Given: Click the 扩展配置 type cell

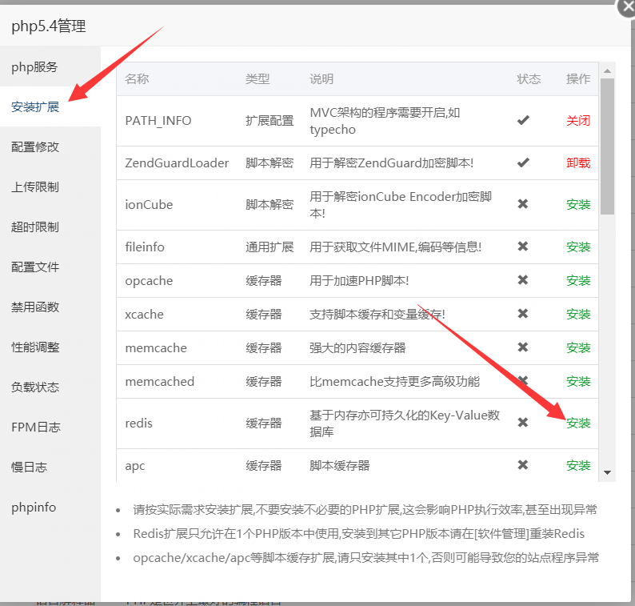Looking at the screenshot, I should tap(270, 120).
